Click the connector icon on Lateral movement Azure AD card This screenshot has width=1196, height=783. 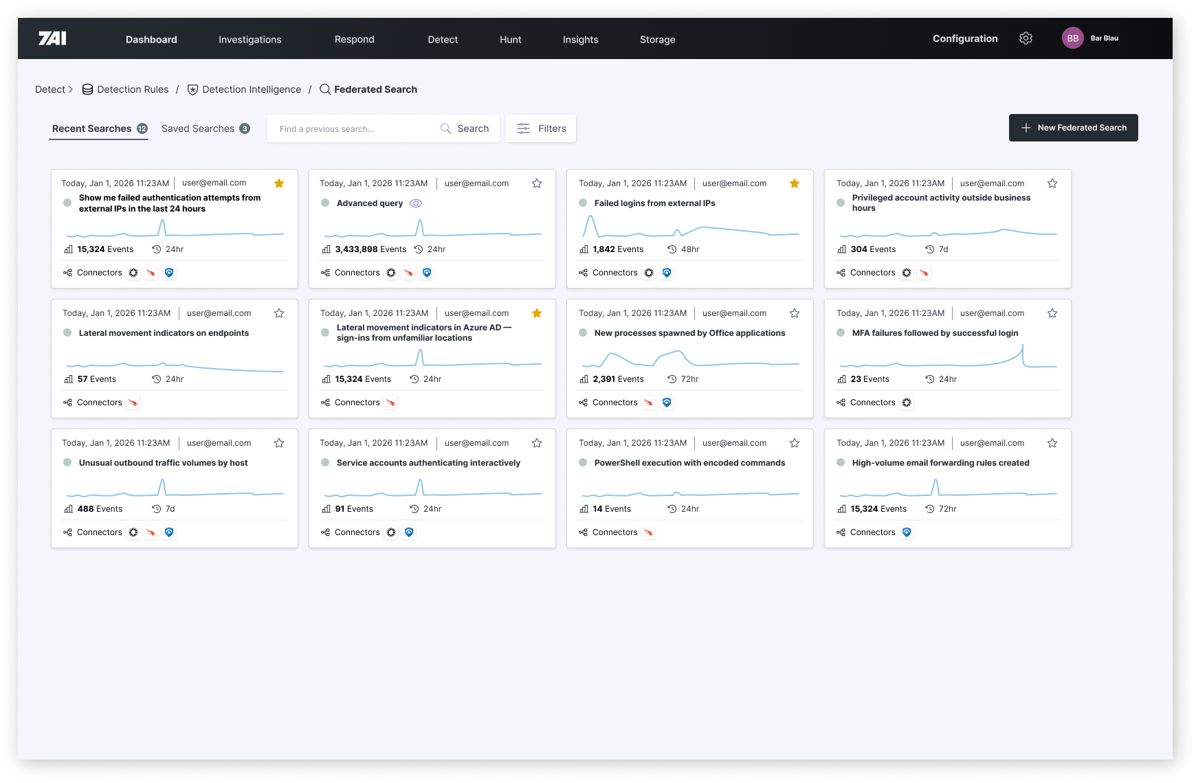391,402
